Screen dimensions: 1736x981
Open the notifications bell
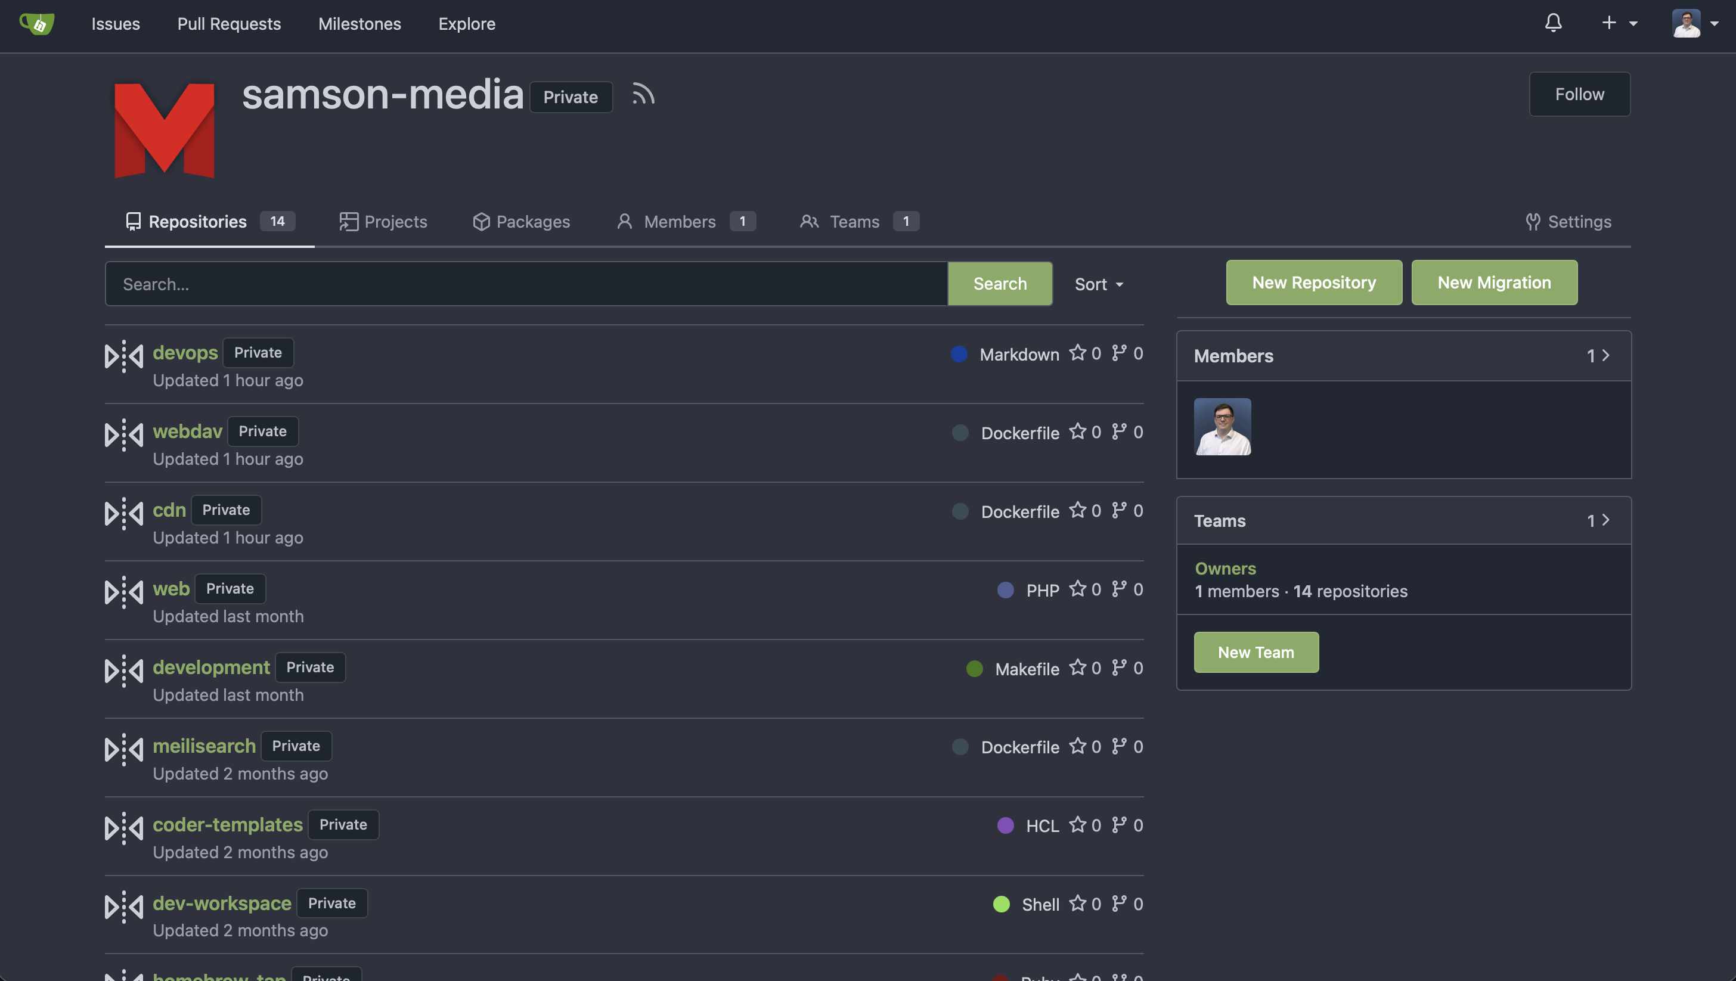1554,23
